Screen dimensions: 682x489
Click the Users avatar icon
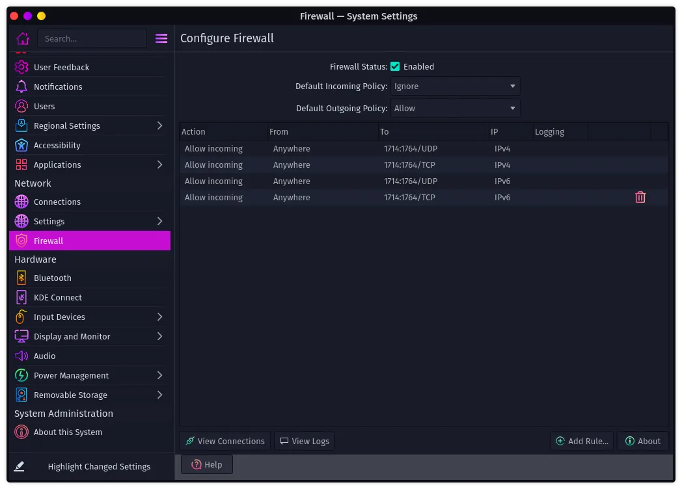click(x=21, y=106)
